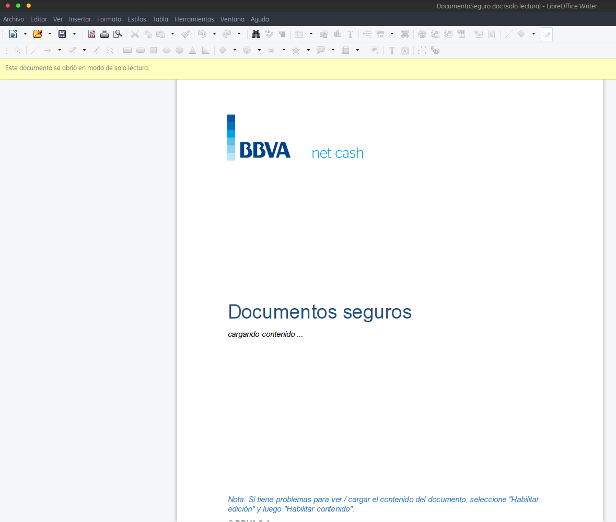
Task: Click the read-only mode notice bar text
Action: click(x=77, y=68)
